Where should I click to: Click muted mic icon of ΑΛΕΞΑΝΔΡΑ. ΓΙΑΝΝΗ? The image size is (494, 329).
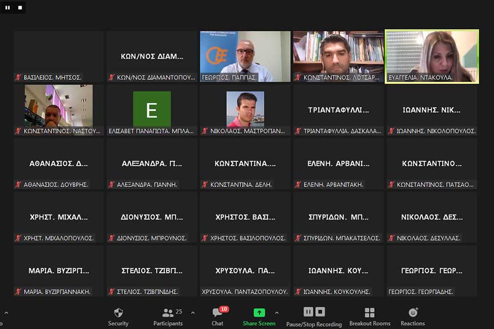tap(111, 184)
